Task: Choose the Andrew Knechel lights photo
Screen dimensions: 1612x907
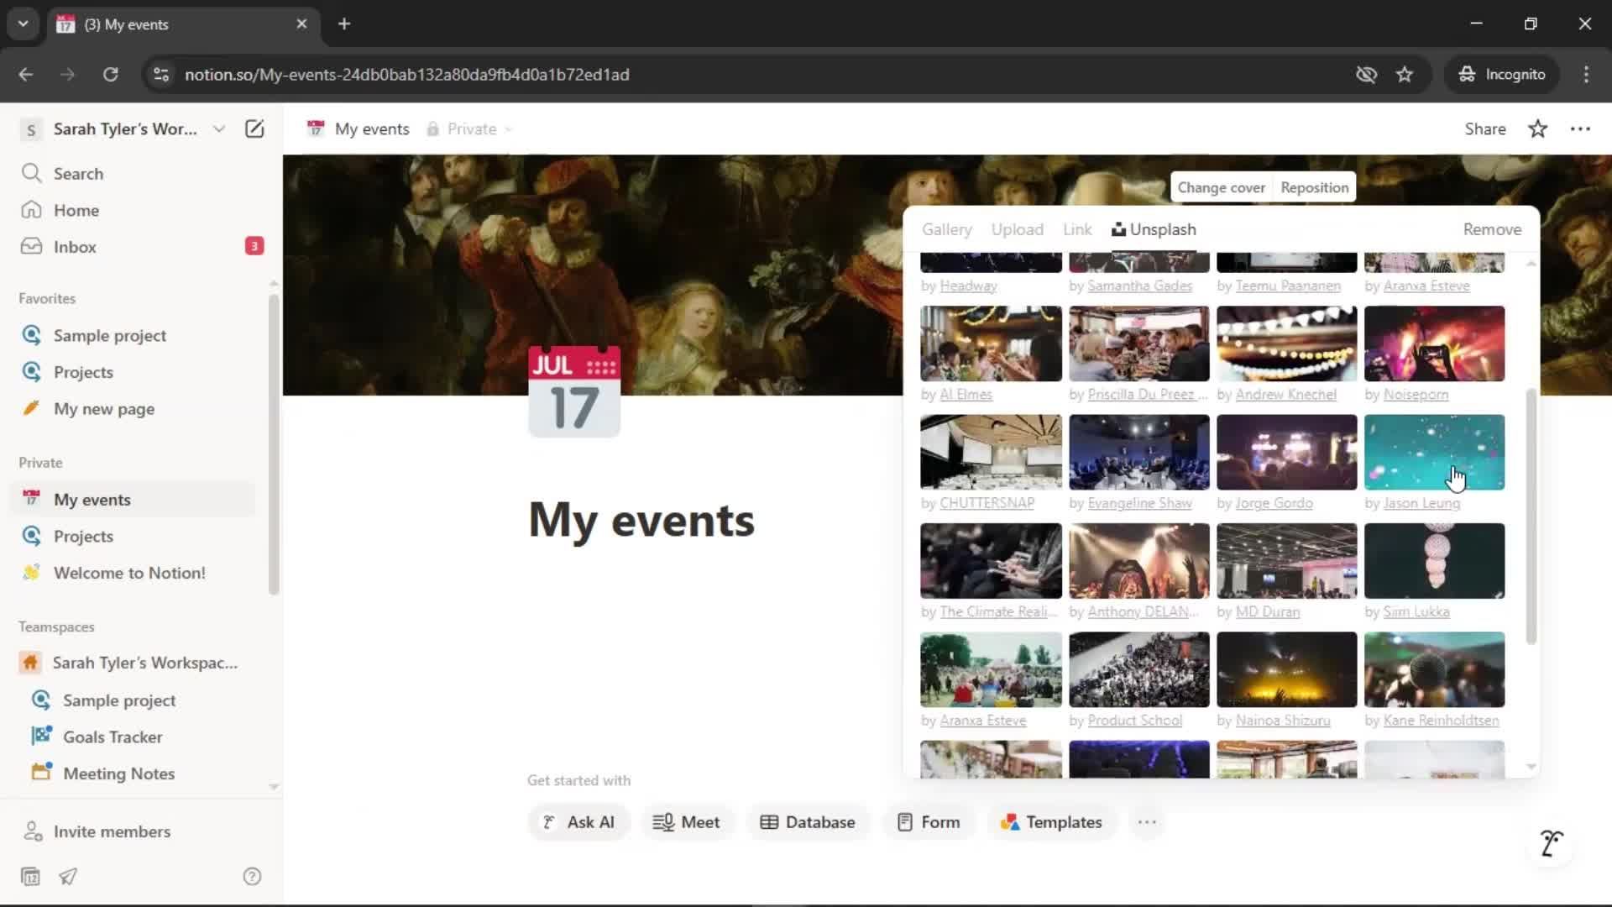Action: (x=1286, y=343)
